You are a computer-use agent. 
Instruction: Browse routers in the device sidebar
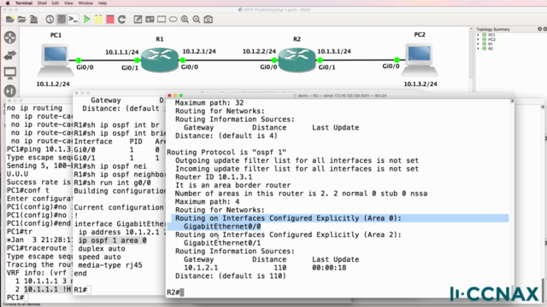coord(10,38)
